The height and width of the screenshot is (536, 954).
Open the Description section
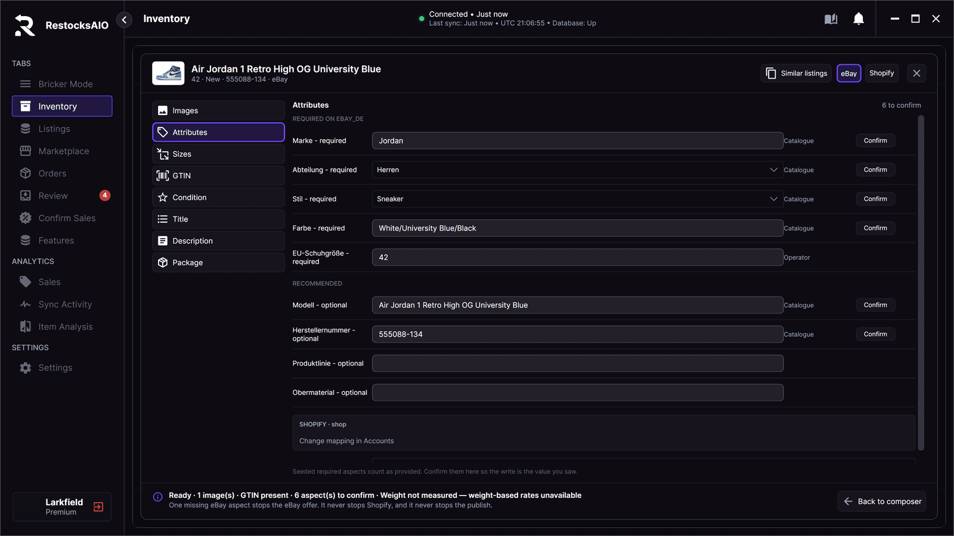[218, 241]
